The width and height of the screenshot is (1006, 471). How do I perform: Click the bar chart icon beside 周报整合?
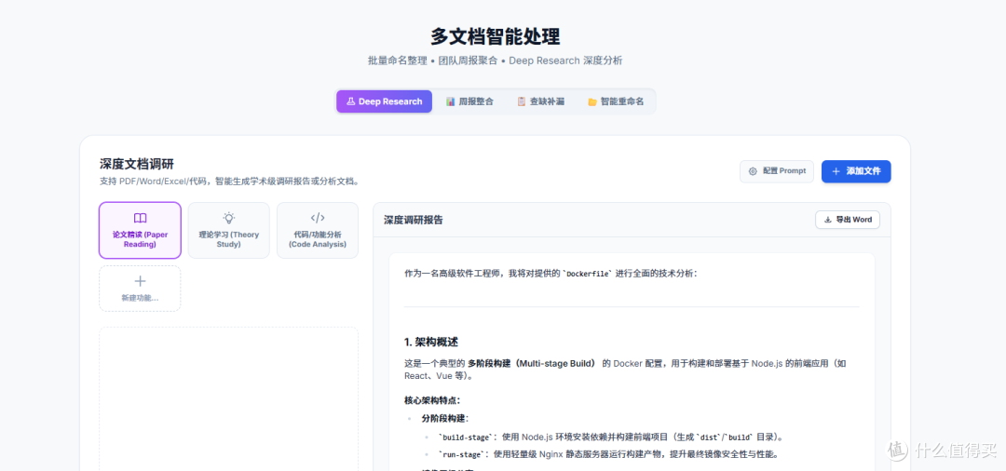tap(451, 101)
